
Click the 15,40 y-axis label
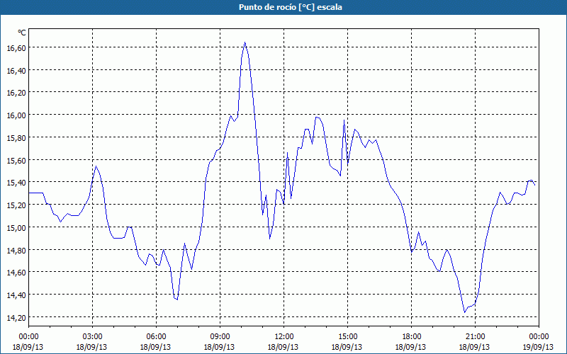(x=16, y=183)
